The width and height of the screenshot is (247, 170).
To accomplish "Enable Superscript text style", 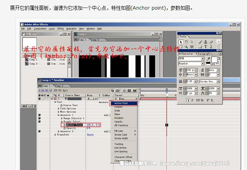I will click(208, 100).
